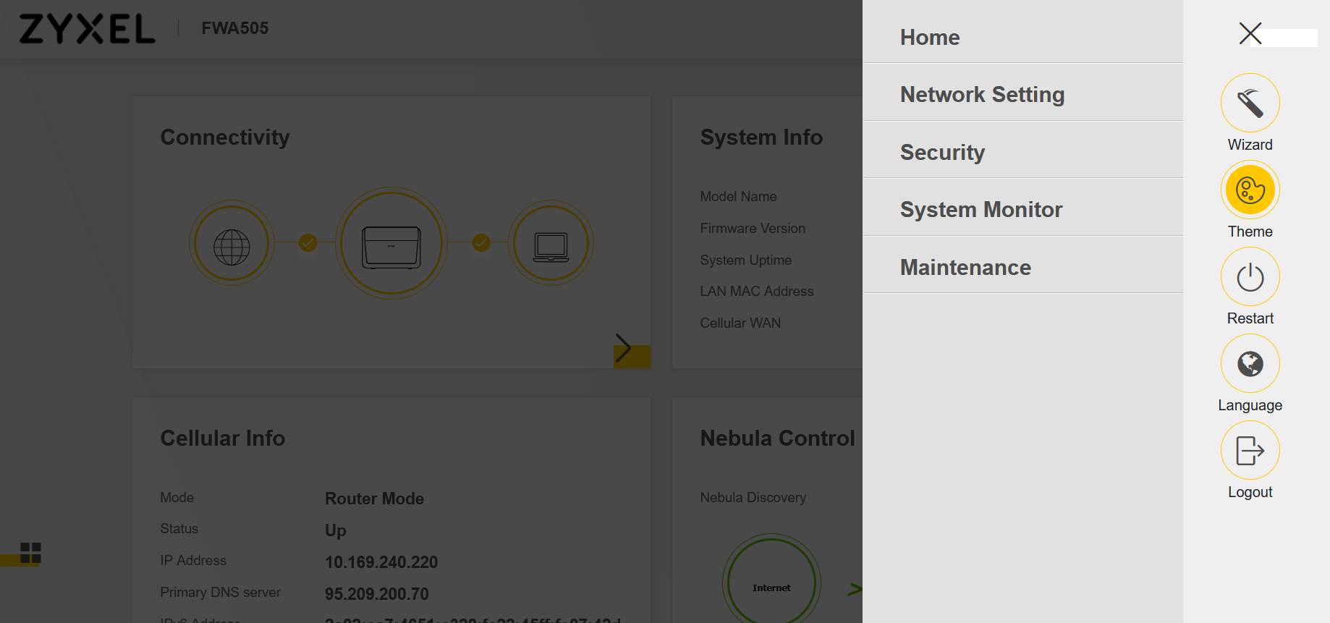This screenshot has height=623, width=1330.
Task: Click the Connectivity card heading
Action: point(225,137)
